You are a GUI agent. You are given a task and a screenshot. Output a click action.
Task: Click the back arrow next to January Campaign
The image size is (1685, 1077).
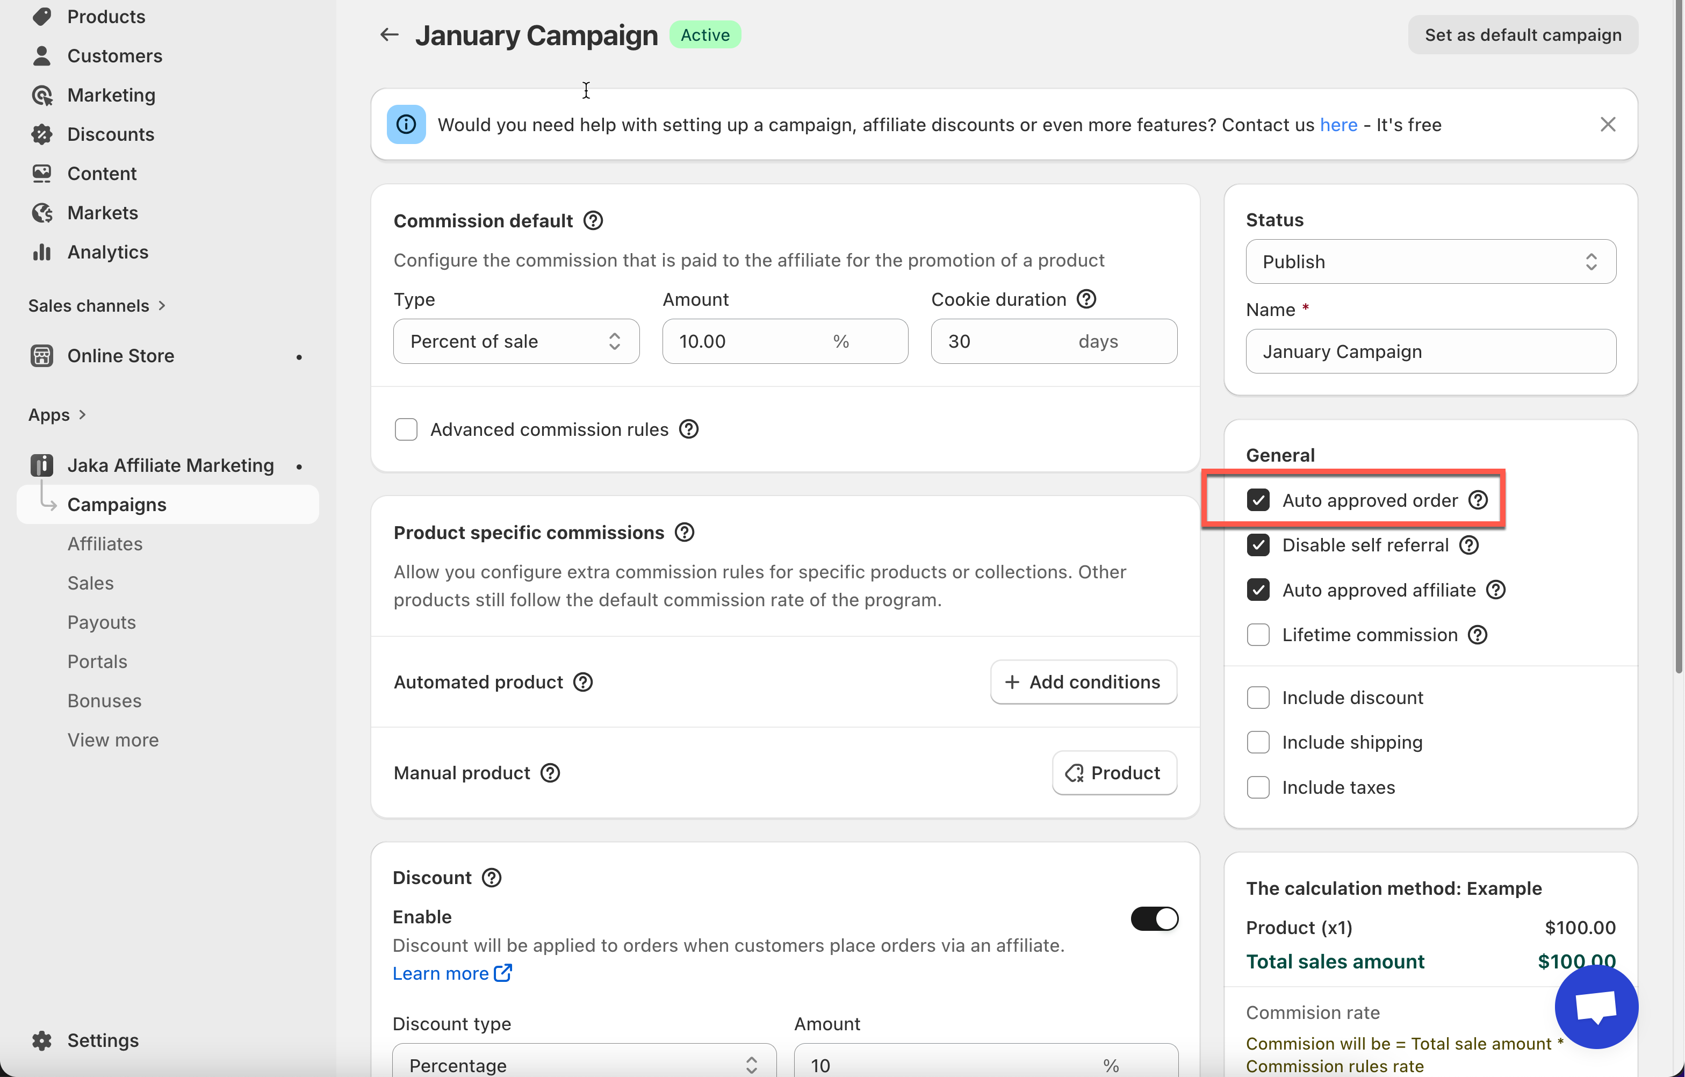pyautogui.click(x=389, y=34)
